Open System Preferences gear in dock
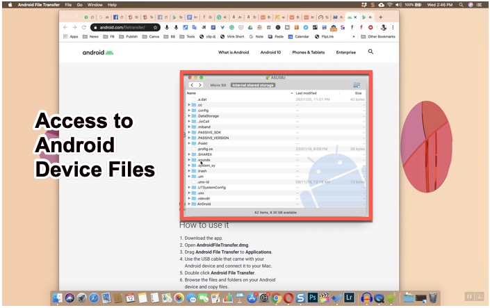This screenshot has height=308, width=490. click(x=264, y=298)
